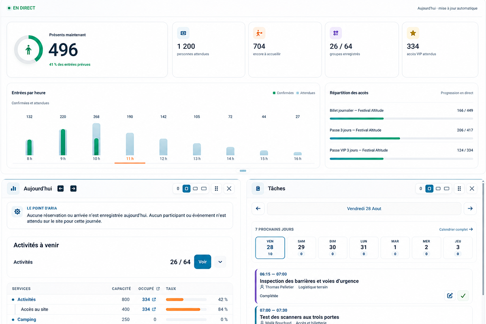486x324 pixels.
Task: Select the LUN 31 day tab
Action: [x=364, y=248]
